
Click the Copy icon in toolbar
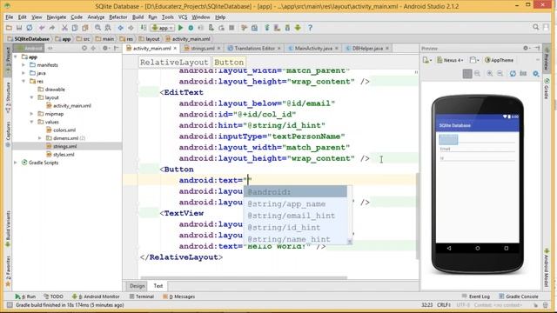pyautogui.click(x=75, y=28)
